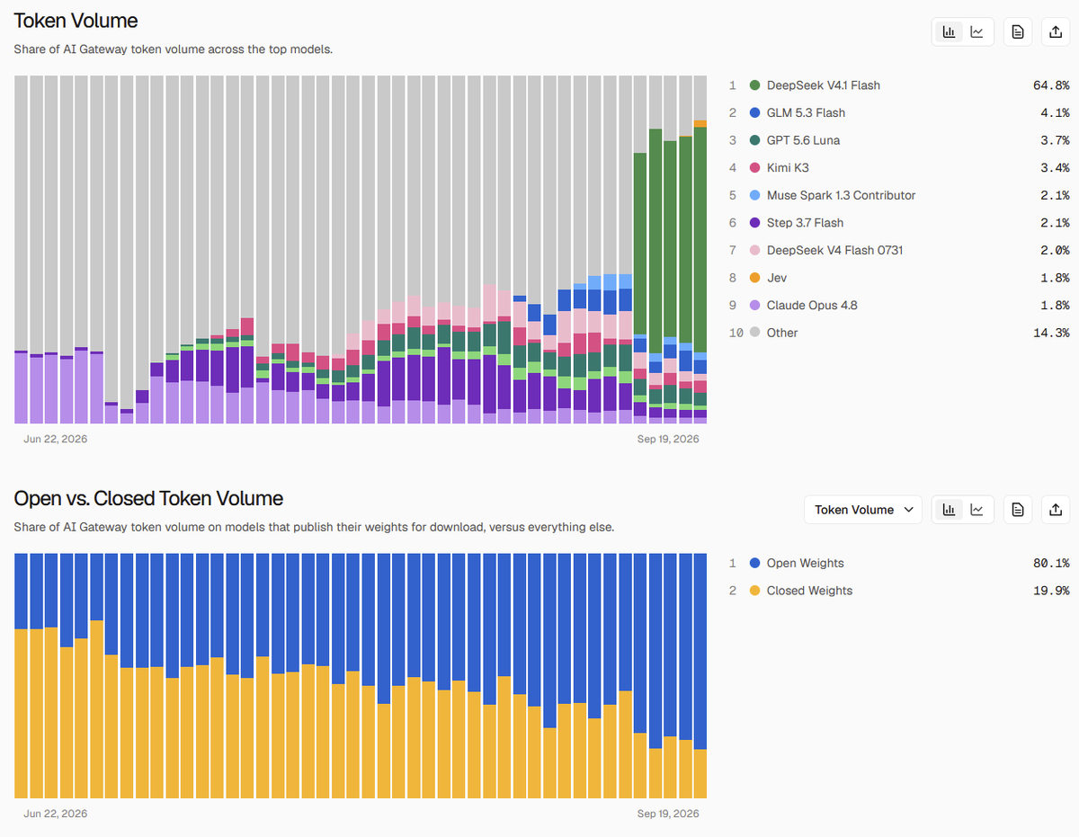
Task: Select the DeepSeek V4.1 Flash legend label
Action: coord(824,85)
